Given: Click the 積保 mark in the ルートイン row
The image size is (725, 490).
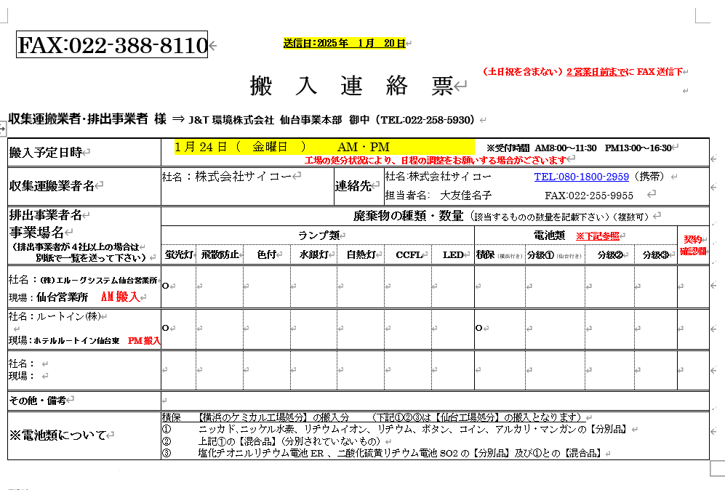Looking at the screenshot, I should [478, 328].
